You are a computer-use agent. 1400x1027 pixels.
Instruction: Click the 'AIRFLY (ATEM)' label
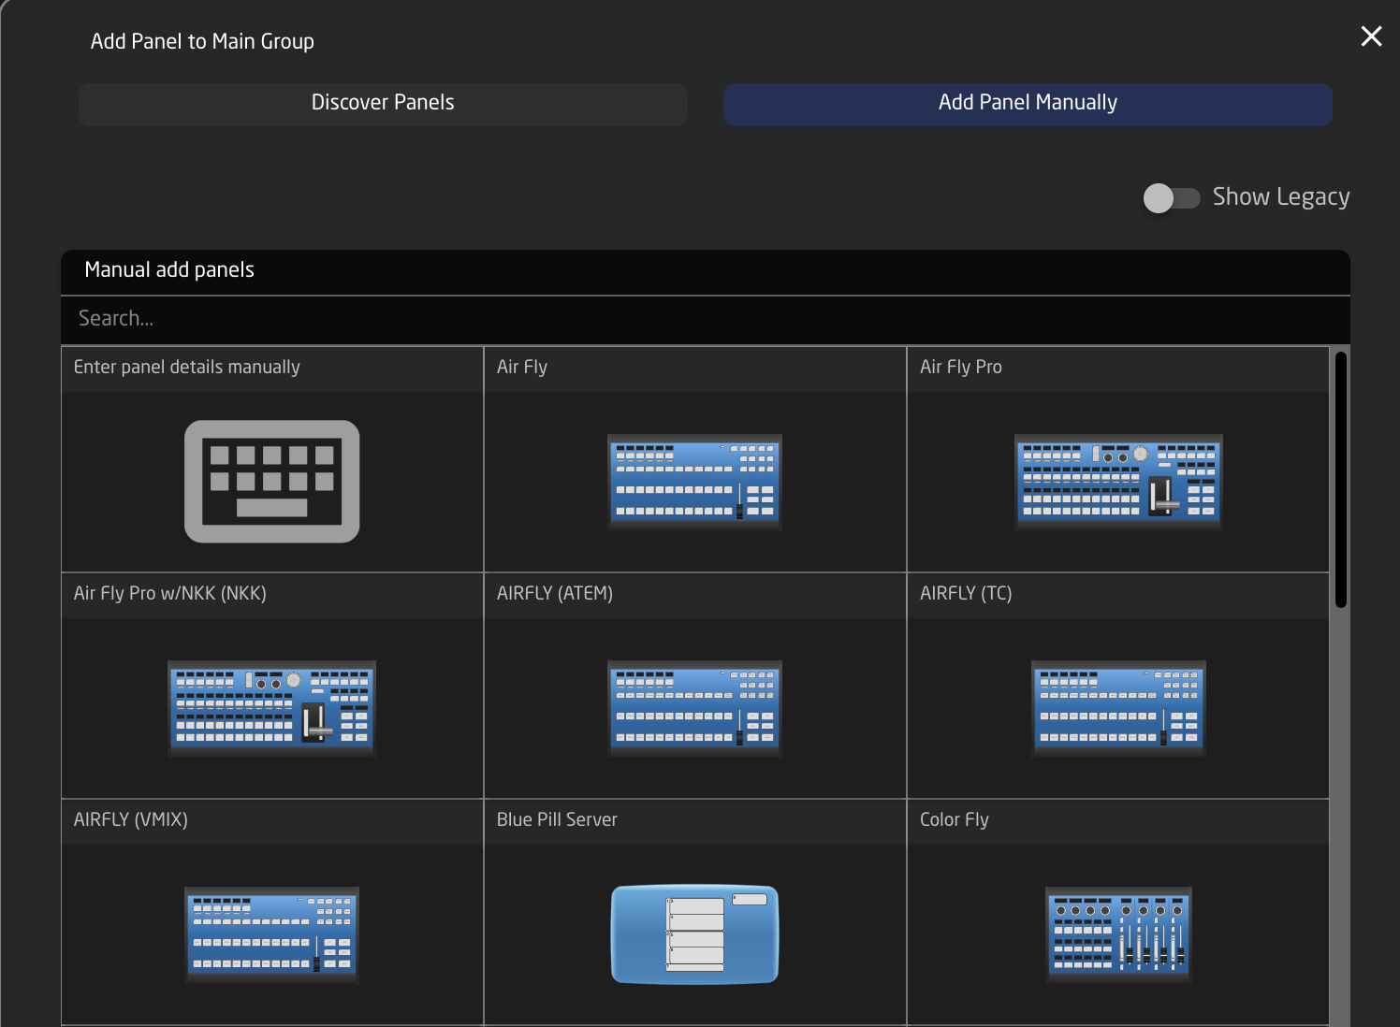pyautogui.click(x=555, y=594)
